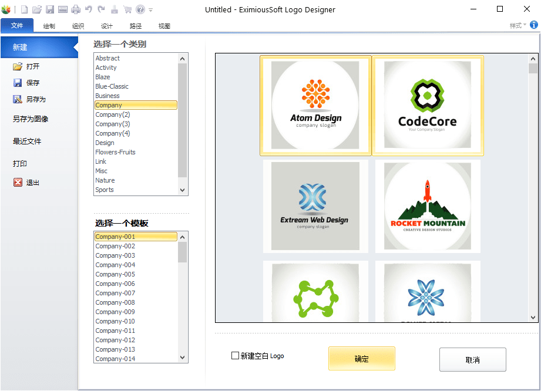The width and height of the screenshot is (541, 391).
Task: Click template list scroll down arrow
Action: click(x=183, y=358)
